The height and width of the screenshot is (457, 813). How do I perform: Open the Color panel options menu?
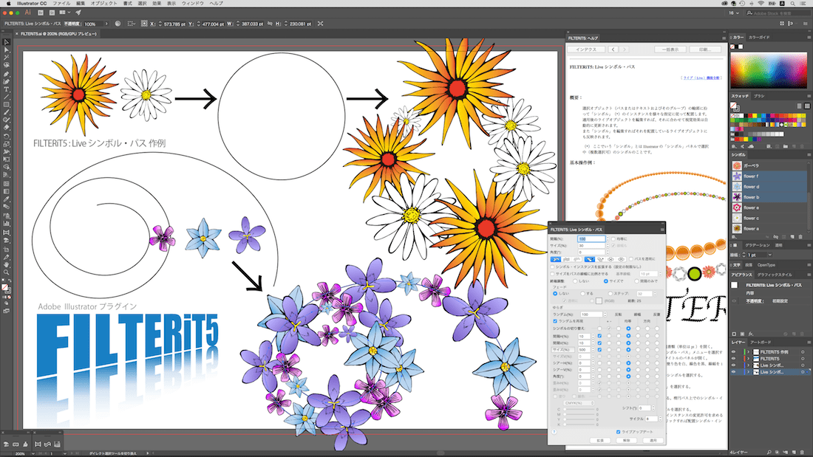[x=809, y=38]
